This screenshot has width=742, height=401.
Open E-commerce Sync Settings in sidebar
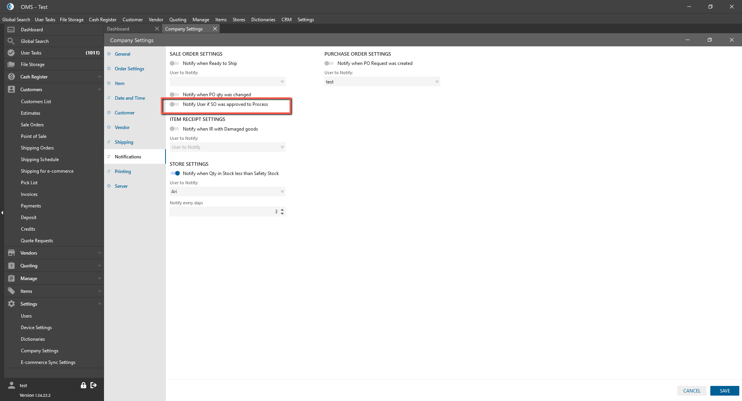coord(48,362)
